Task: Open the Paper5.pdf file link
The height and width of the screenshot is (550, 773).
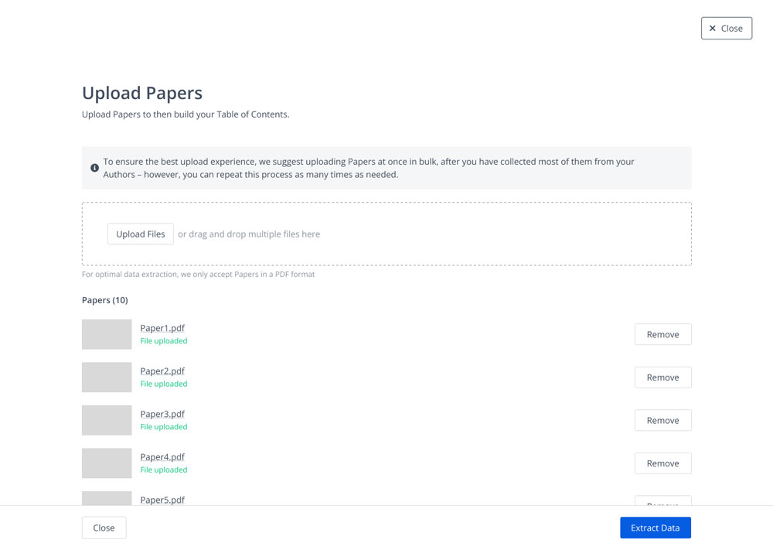Action: click(162, 500)
